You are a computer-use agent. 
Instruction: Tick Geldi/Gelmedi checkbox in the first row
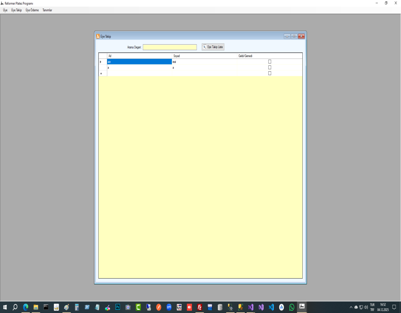click(269, 62)
